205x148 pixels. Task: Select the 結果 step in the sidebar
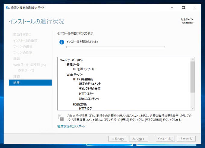30,83
